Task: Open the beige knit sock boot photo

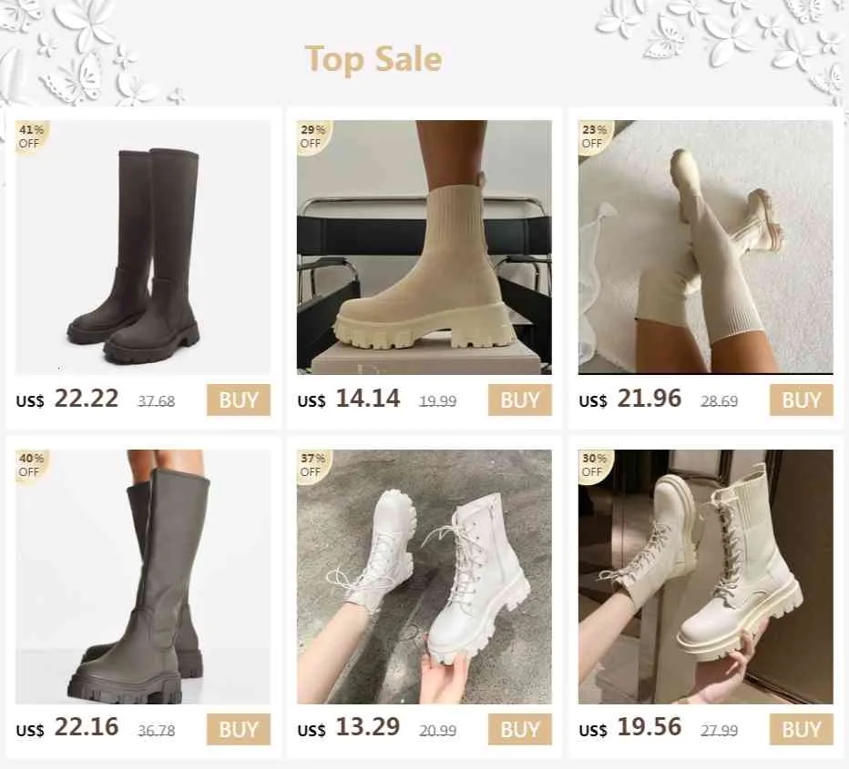Action: tap(424, 248)
